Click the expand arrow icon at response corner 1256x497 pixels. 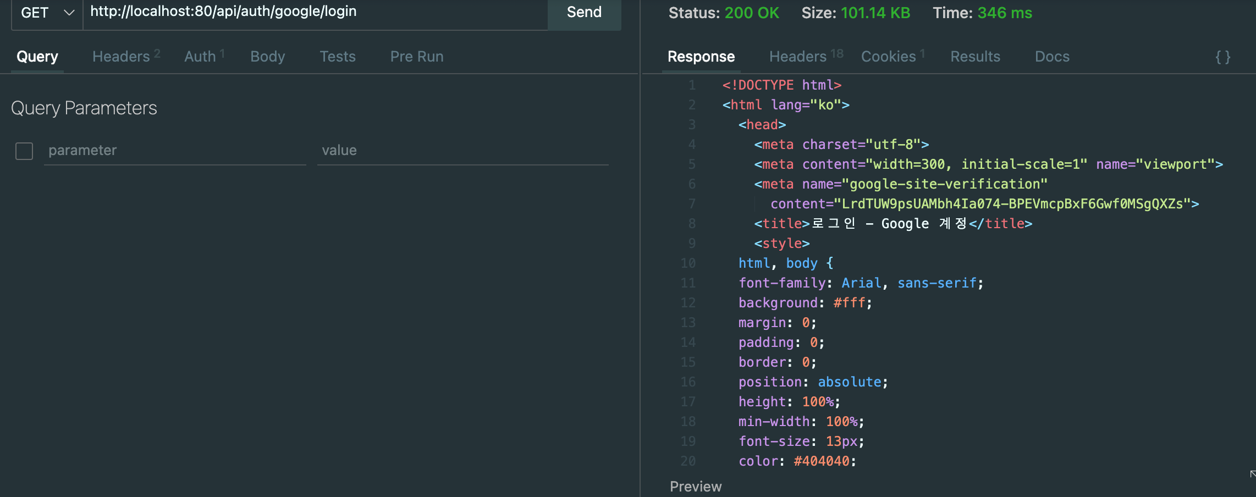click(x=1252, y=474)
